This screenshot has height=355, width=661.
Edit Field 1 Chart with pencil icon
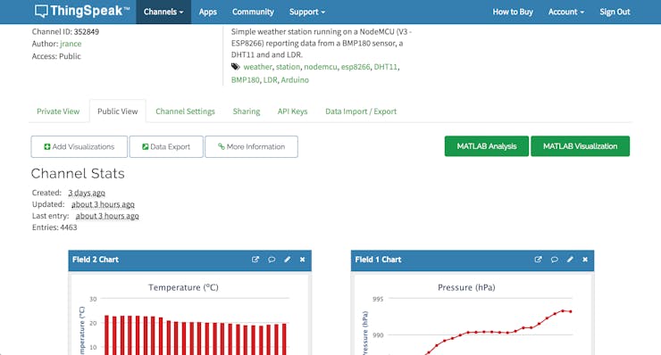pos(570,260)
